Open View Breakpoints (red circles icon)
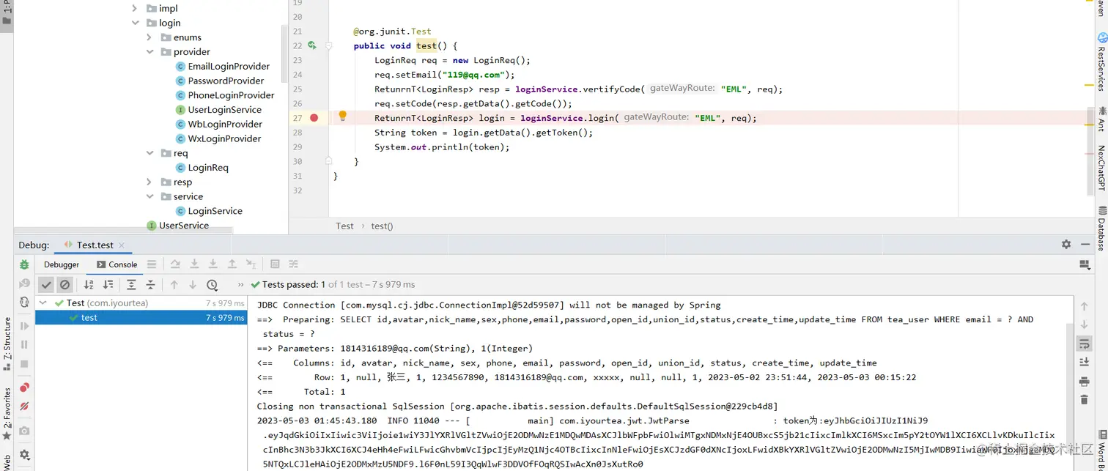The image size is (1108, 471). tap(24, 387)
